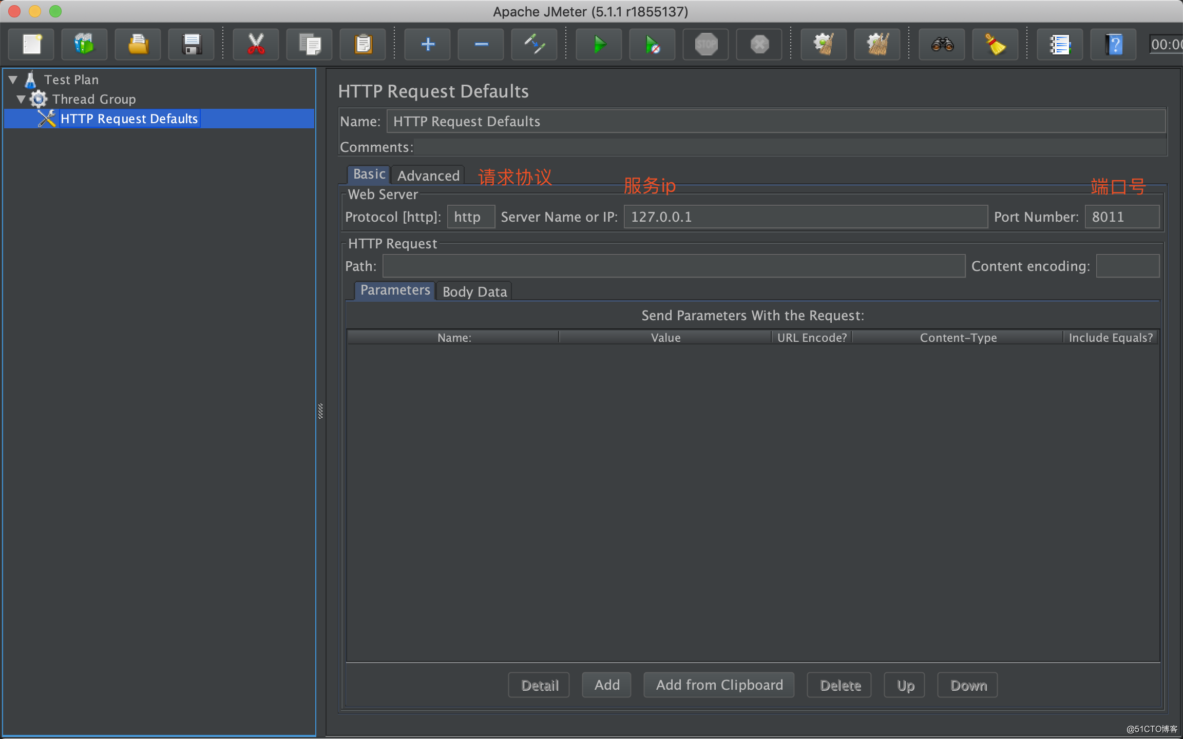1183x739 pixels.
Task: Click the Down button
Action: coord(968,685)
